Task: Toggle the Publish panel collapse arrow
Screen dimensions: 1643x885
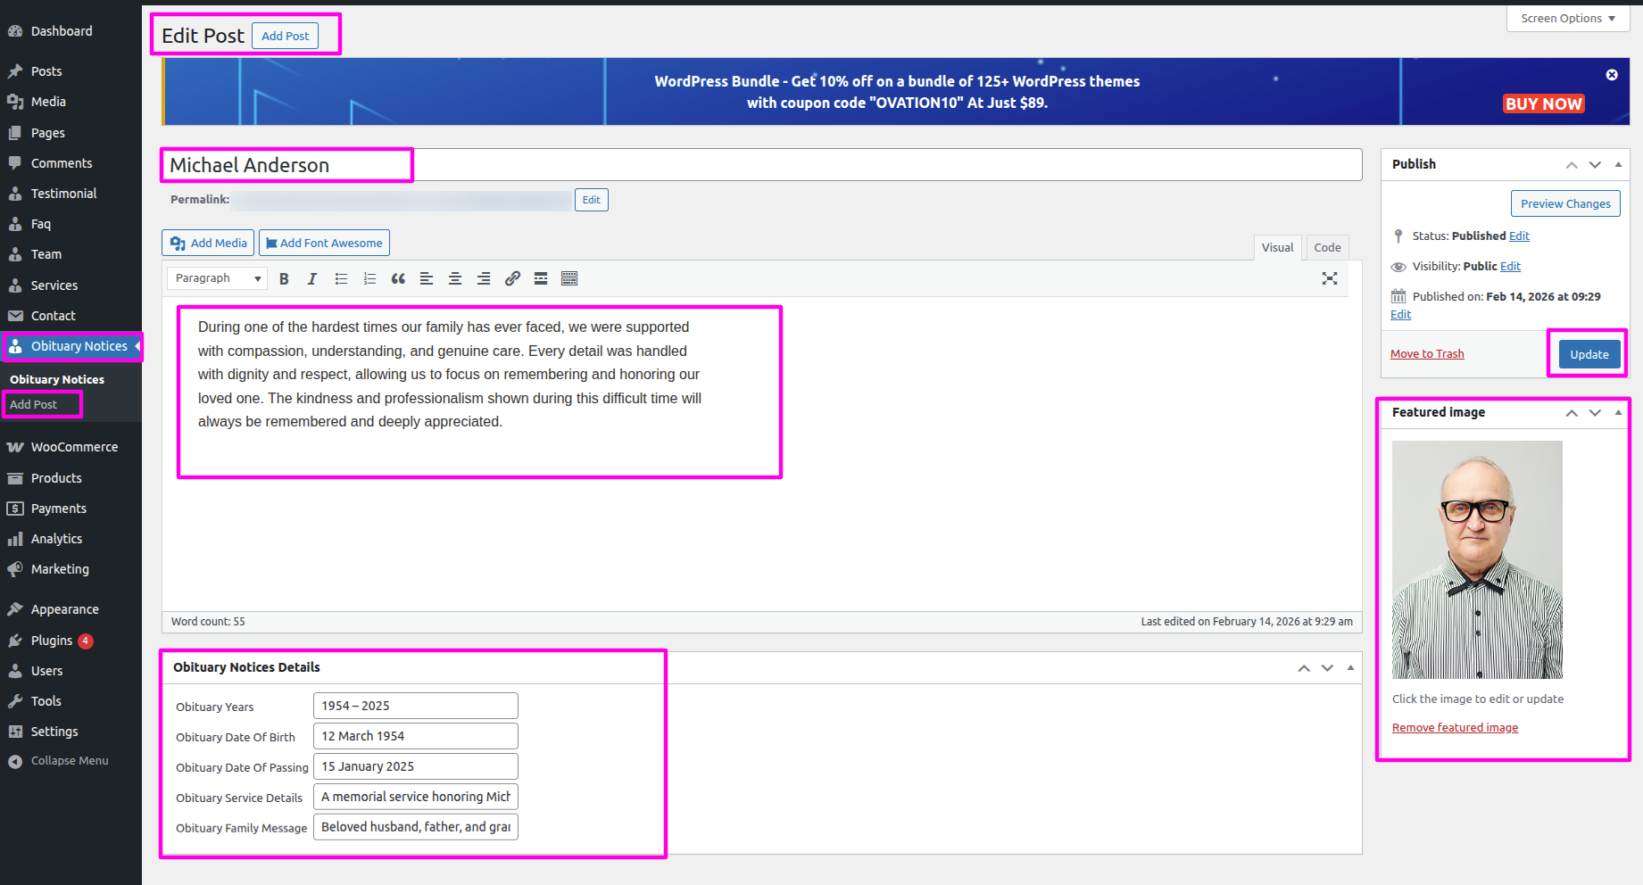Action: tap(1618, 164)
